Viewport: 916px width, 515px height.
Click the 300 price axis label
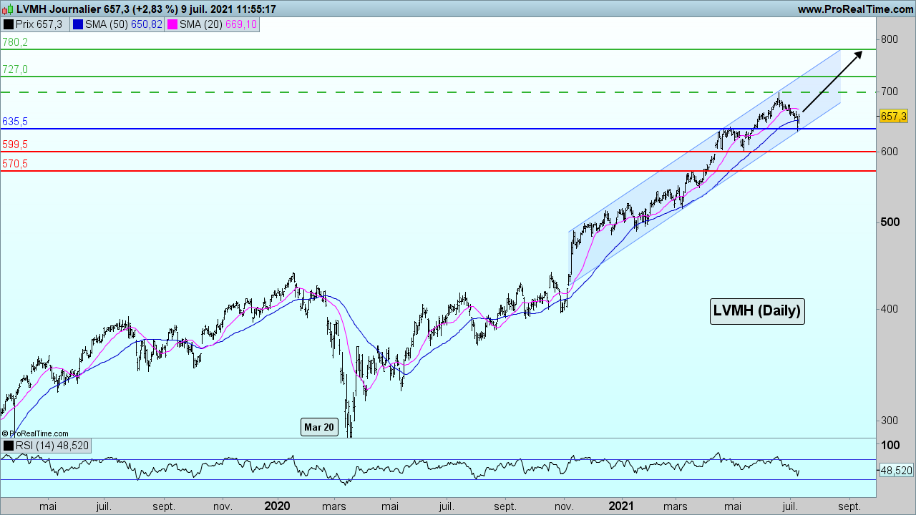tap(889, 421)
